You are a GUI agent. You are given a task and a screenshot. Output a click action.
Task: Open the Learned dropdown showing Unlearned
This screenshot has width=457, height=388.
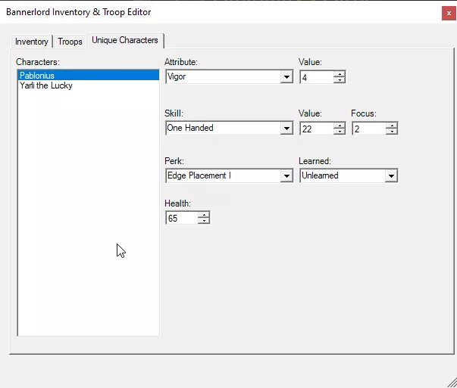coord(349,175)
